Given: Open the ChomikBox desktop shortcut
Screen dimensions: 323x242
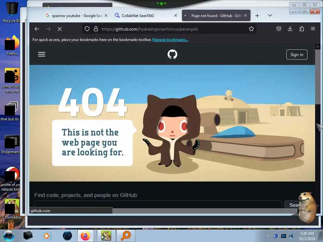Looking at the screenshot, I should click(x=12, y=209).
